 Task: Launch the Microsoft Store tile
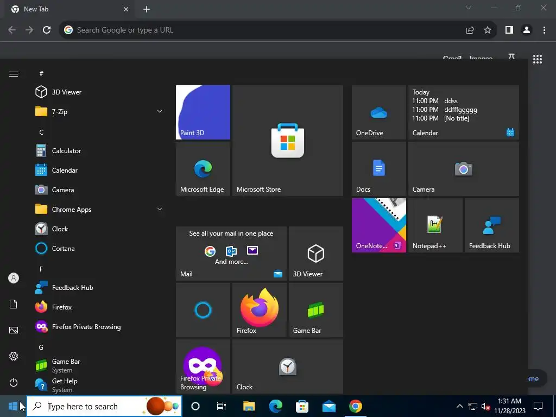288,141
